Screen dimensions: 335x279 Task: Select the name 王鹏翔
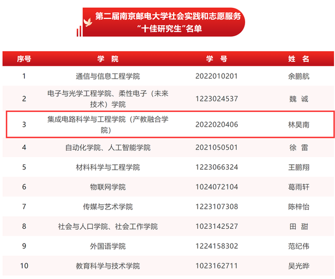pos(298,167)
